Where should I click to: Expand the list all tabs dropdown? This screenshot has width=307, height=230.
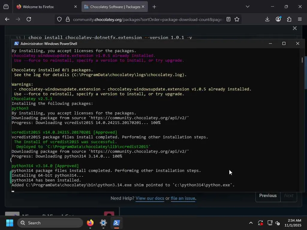(x=248, y=7)
